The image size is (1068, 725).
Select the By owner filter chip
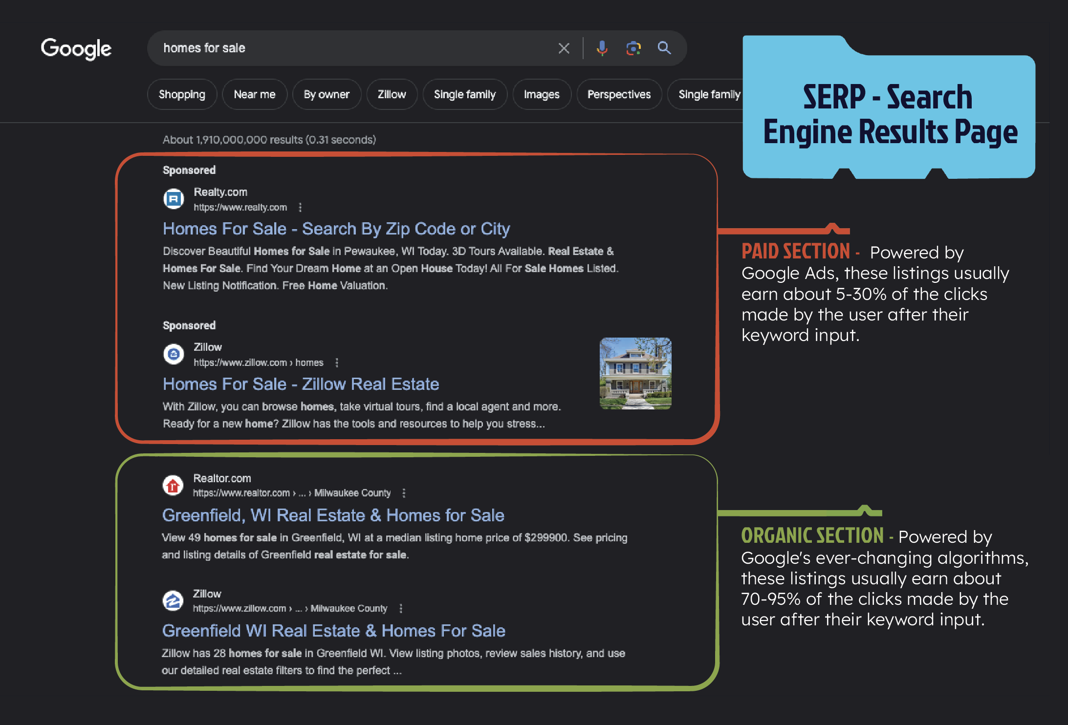pyautogui.click(x=327, y=94)
